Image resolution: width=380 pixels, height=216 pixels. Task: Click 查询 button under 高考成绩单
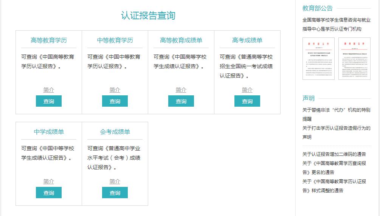pos(247,101)
